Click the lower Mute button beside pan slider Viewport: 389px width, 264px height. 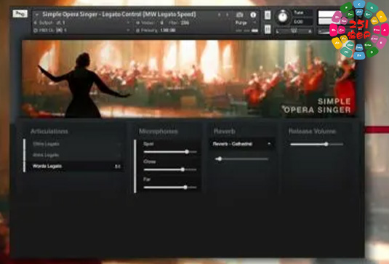[x=268, y=29]
